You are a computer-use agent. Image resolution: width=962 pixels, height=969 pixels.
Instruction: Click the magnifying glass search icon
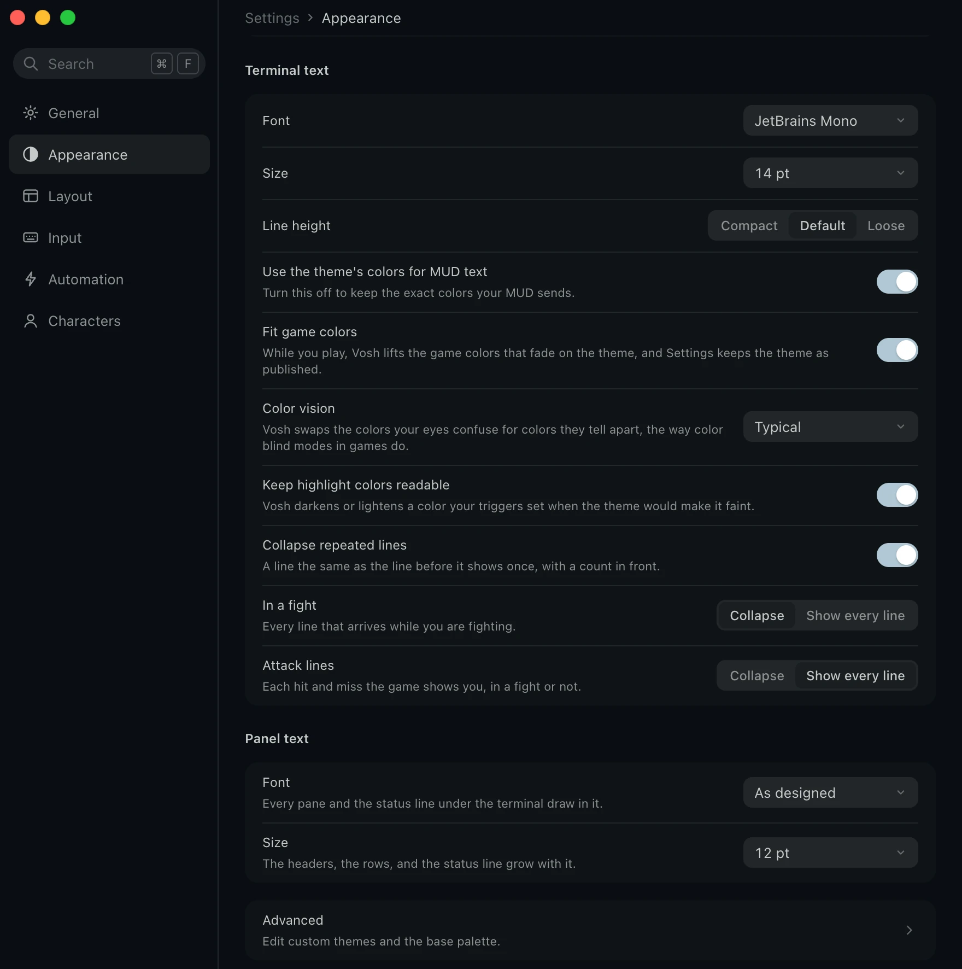(x=31, y=64)
